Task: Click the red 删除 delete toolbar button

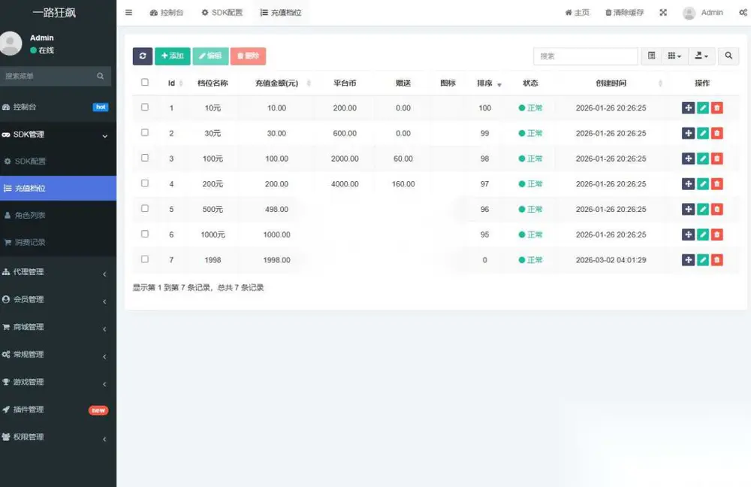Action: tap(248, 56)
